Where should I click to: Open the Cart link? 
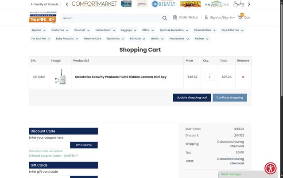[247, 18]
